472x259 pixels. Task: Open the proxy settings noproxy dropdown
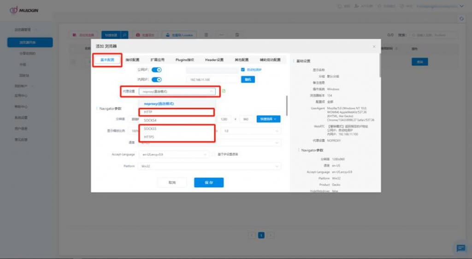(x=177, y=92)
